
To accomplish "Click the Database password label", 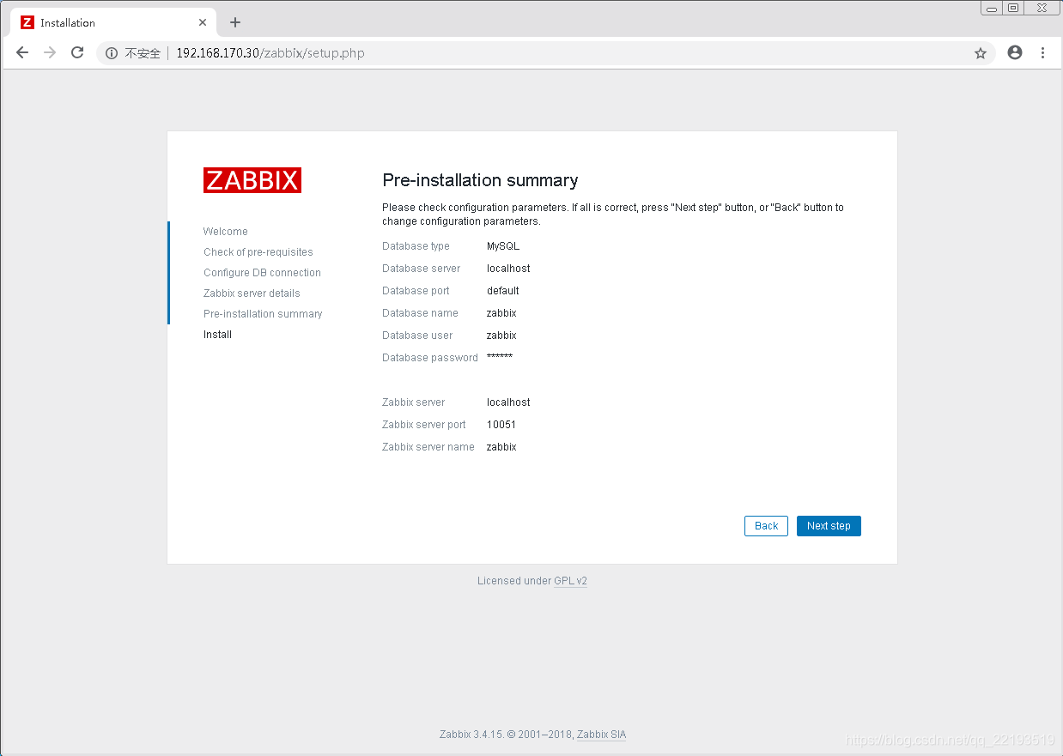I will point(430,358).
